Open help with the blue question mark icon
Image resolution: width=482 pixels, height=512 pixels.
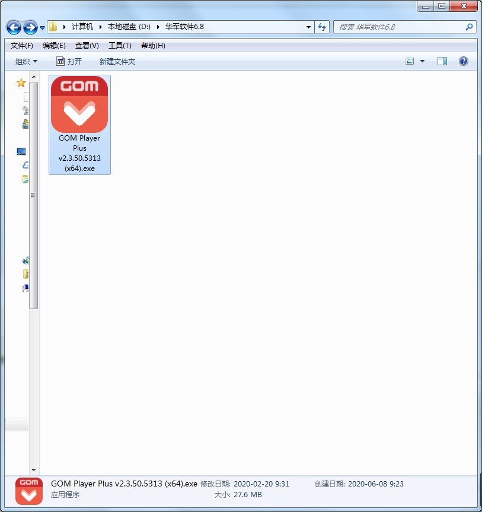[x=464, y=61]
